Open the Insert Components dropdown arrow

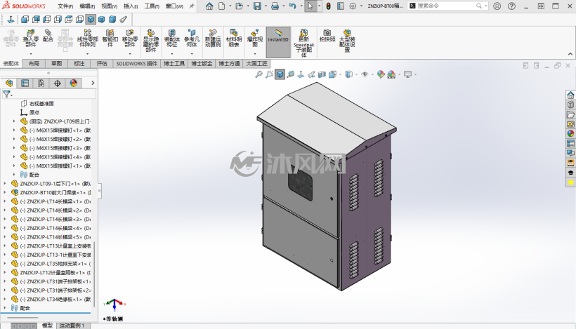click(31, 54)
